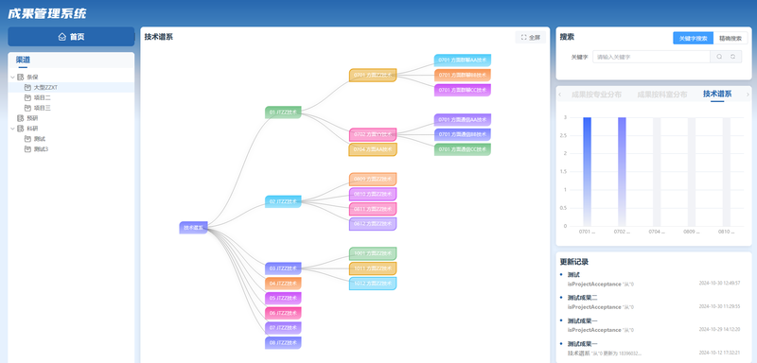This screenshot has height=363, width=757.
Task: Click the reset refresh icon beside search
Action: coord(732,57)
